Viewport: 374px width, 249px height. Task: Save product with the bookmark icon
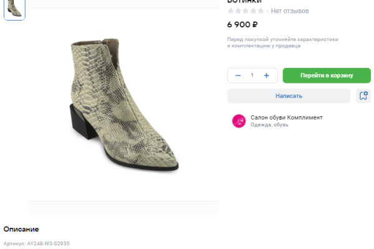(x=363, y=96)
